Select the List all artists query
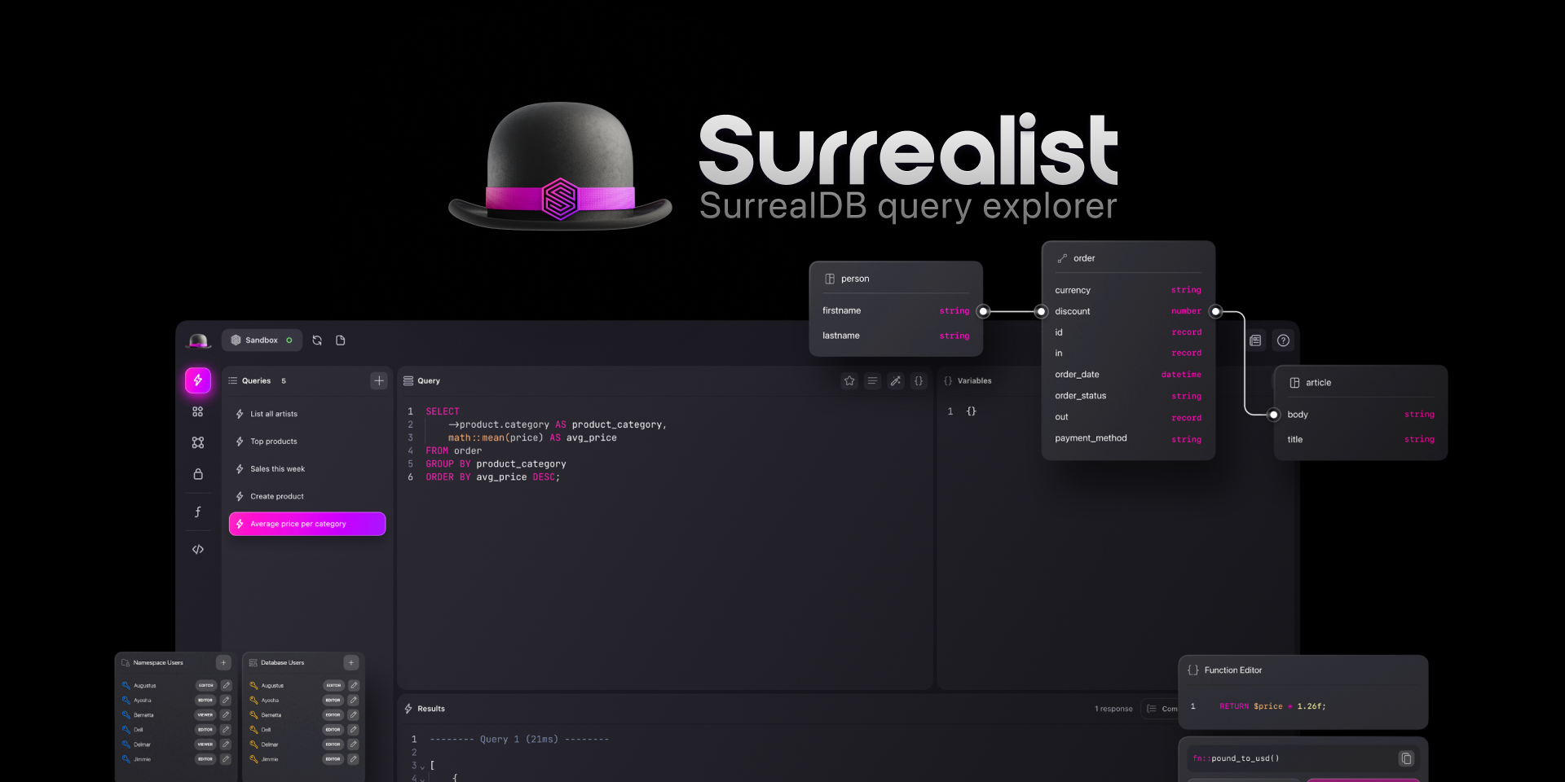This screenshot has height=782, width=1565. point(307,414)
